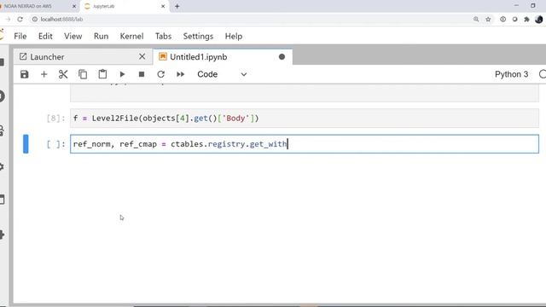Open the Edit menu

[45, 36]
